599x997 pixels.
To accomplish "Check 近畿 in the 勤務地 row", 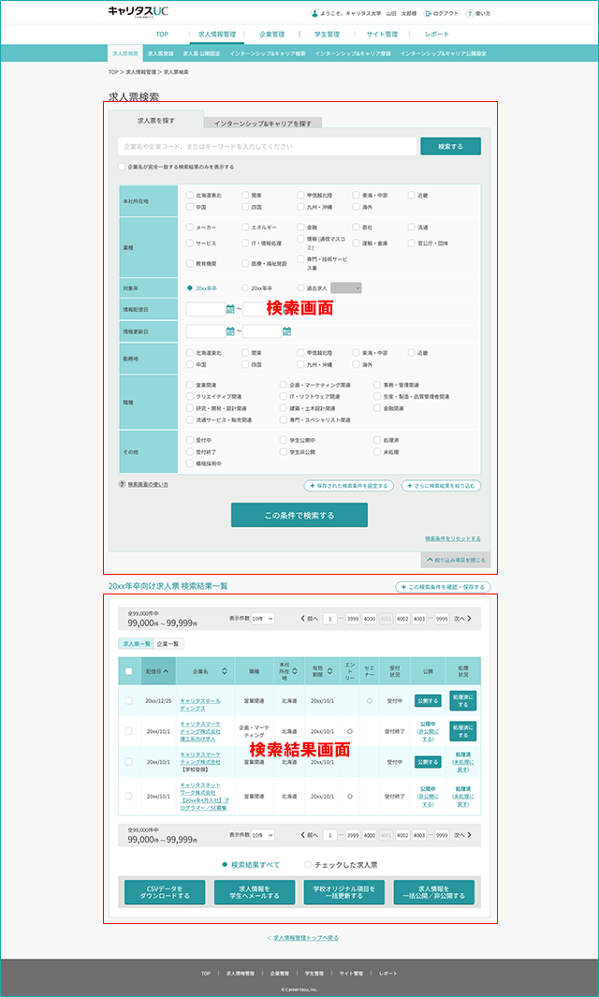I will (x=412, y=352).
